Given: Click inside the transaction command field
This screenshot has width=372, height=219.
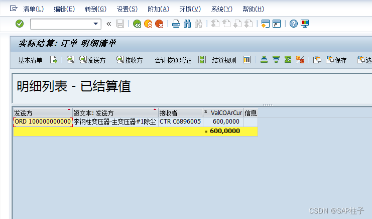Looking at the screenshot, I should pos(62,24).
